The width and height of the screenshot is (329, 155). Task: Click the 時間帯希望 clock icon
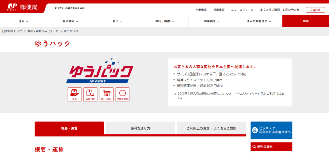pyautogui.click(x=122, y=94)
